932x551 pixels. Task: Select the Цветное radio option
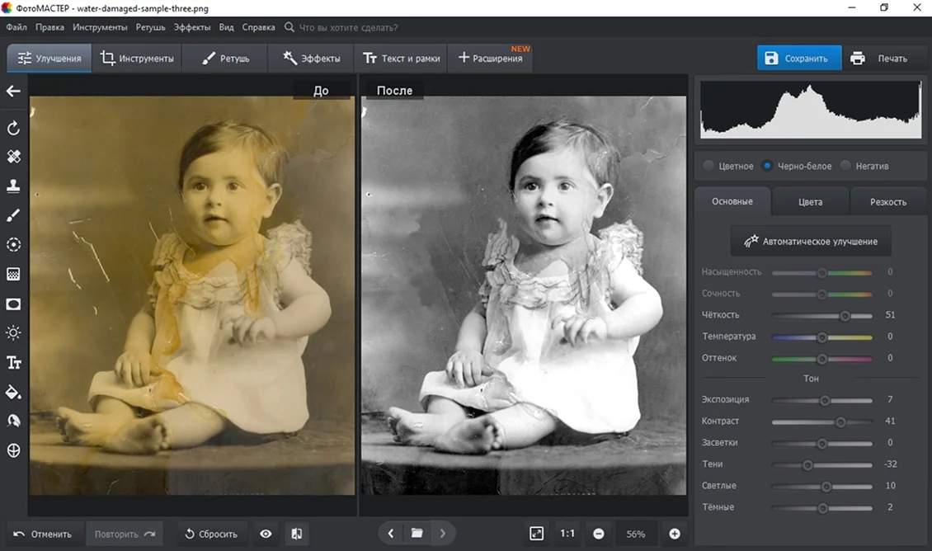[708, 166]
